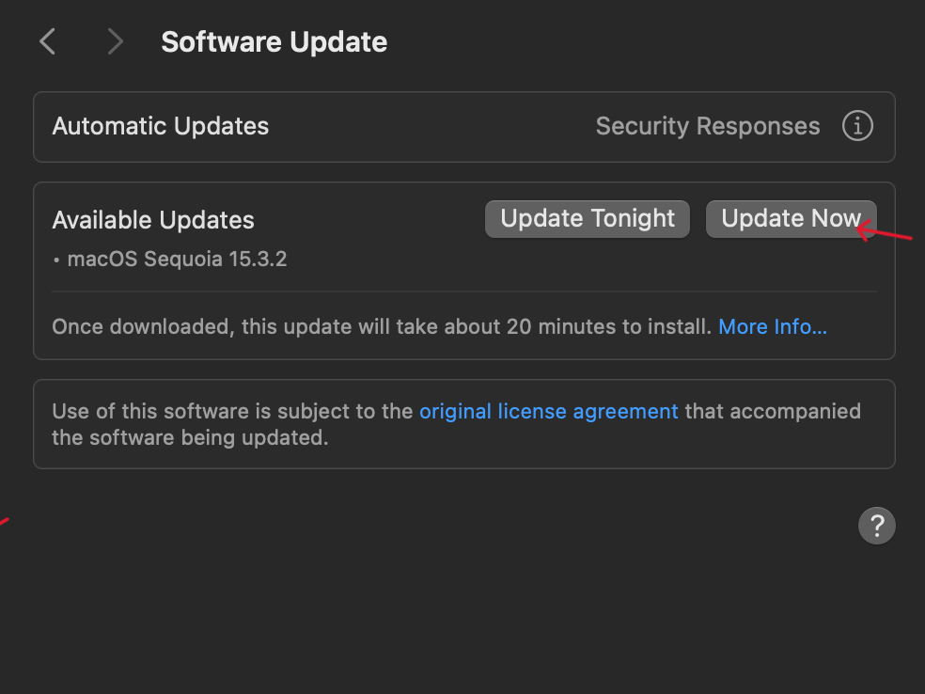
Task: Click the bullet before macOS Sequoia
Action: [x=56, y=260]
